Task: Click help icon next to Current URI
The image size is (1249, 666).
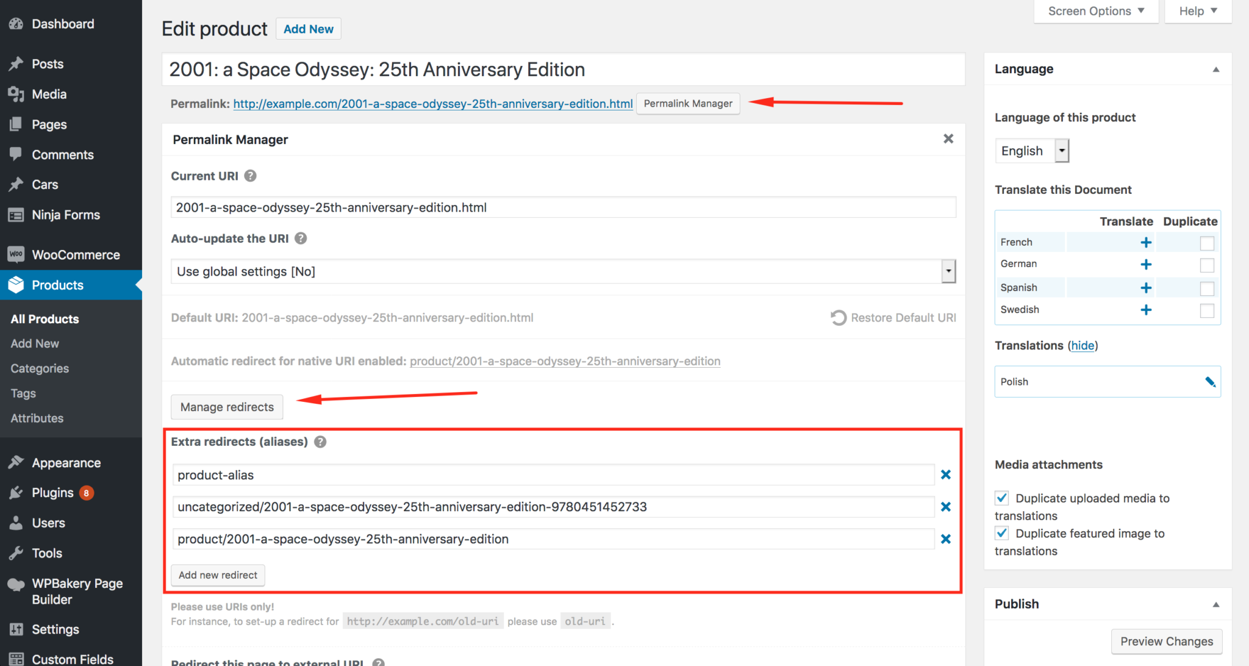Action: (x=250, y=176)
